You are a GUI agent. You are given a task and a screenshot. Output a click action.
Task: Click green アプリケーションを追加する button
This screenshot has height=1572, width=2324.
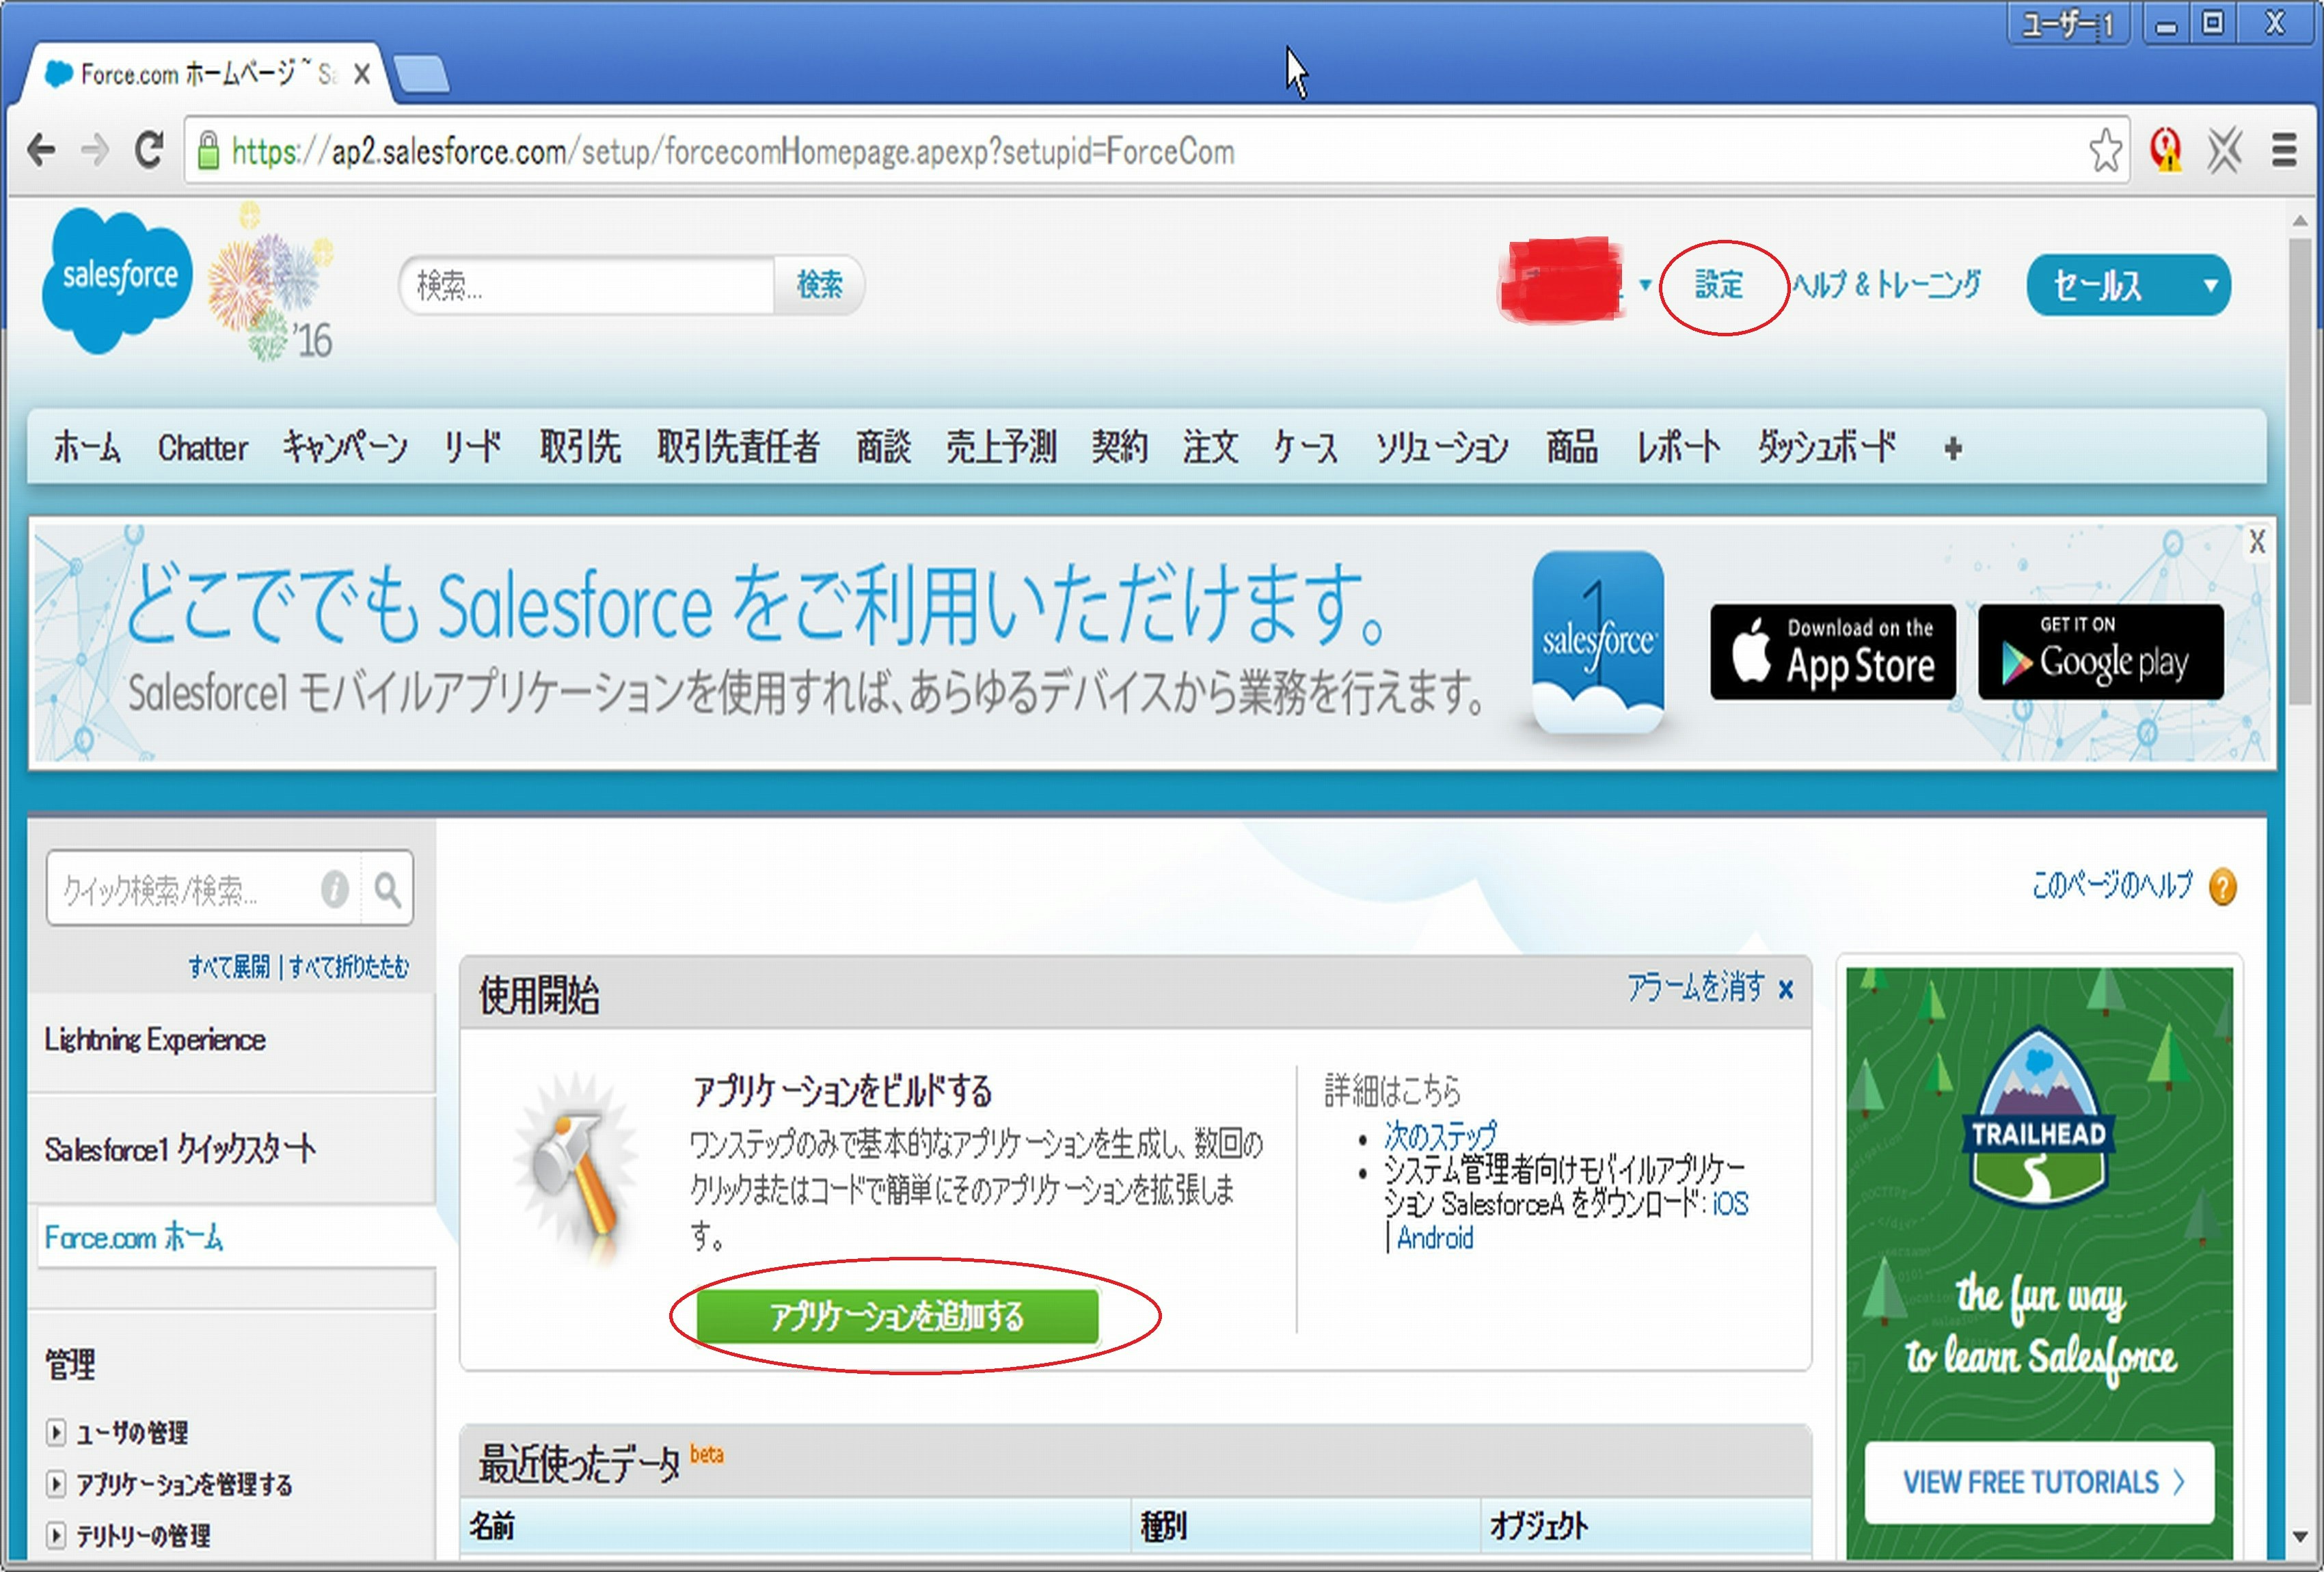point(897,1316)
